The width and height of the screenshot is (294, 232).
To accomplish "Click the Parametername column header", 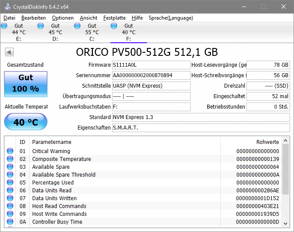I will coord(125,142).
